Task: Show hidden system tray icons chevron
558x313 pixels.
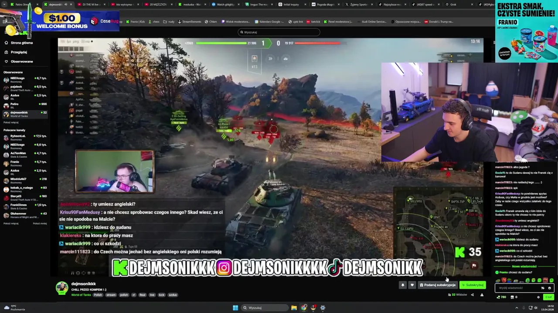Action: point(517,308)
